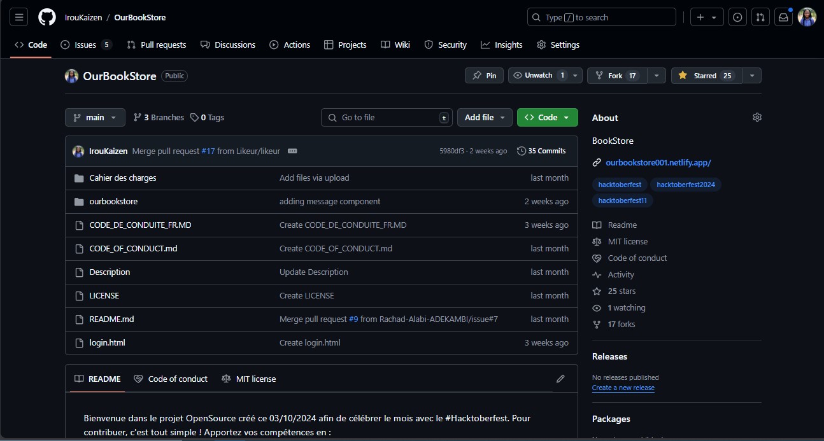824x441 pixels.
Task: Toggle the Starred button to unstar
Action: [x=705, y=76]
